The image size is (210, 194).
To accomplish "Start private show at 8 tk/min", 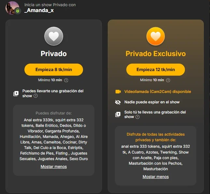I will pyautogui.click(x=54, y=69).
